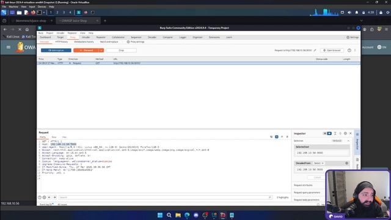Screen dimensions: 391x220
Task: Open intercept help question mark icon
Action: [x=349, y=50]
